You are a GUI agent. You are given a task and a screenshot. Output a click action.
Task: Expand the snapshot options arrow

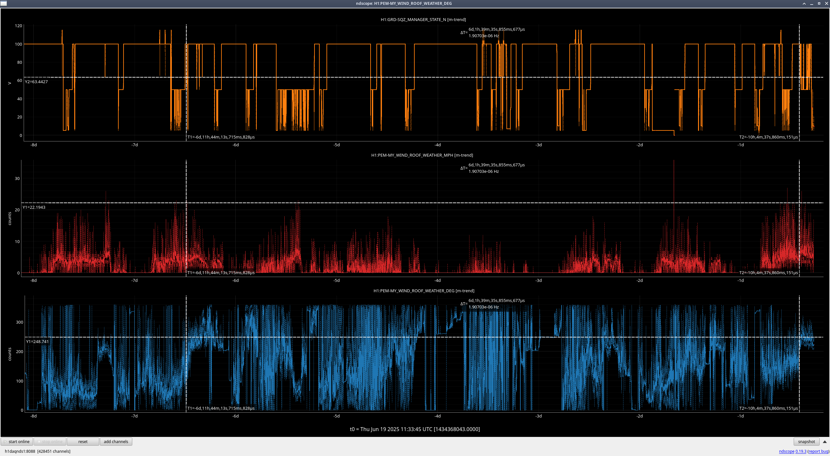click(825, 442)
